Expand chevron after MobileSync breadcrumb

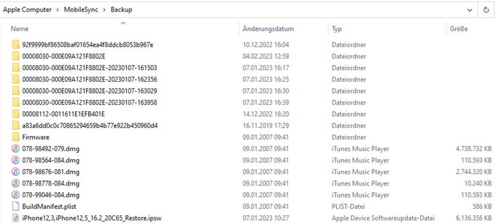pyautogui.click(x=104, y=10)
